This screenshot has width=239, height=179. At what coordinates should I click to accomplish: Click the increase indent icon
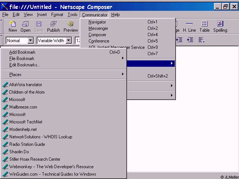pos(190,40)
